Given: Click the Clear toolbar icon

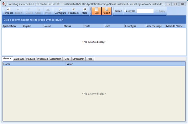Looking at the screenshot, I should 38,11.
